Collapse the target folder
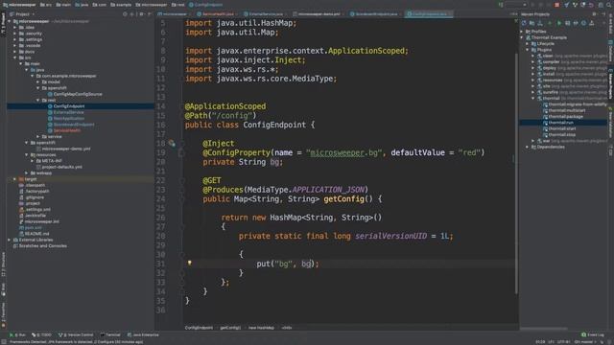 pos(15,179)
